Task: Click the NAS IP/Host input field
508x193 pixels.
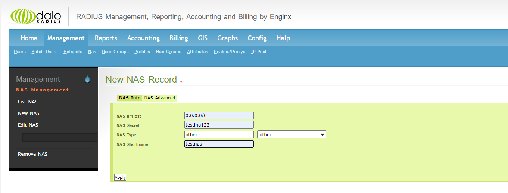Action: (x=219, y=116)
